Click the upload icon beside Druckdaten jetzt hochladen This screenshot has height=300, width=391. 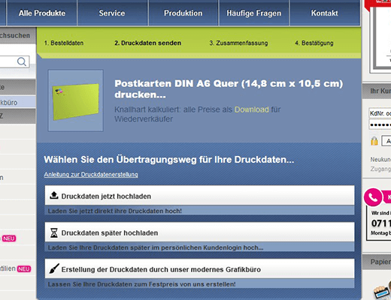[54, 196]
